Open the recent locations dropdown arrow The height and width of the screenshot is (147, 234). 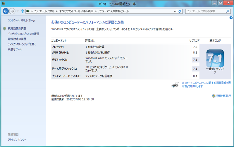[x=18, y=11]
